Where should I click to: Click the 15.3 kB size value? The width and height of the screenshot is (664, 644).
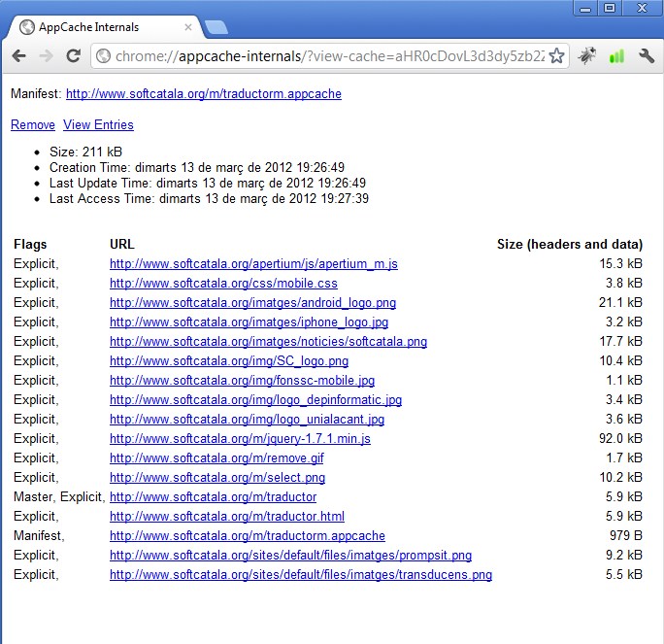621,264
